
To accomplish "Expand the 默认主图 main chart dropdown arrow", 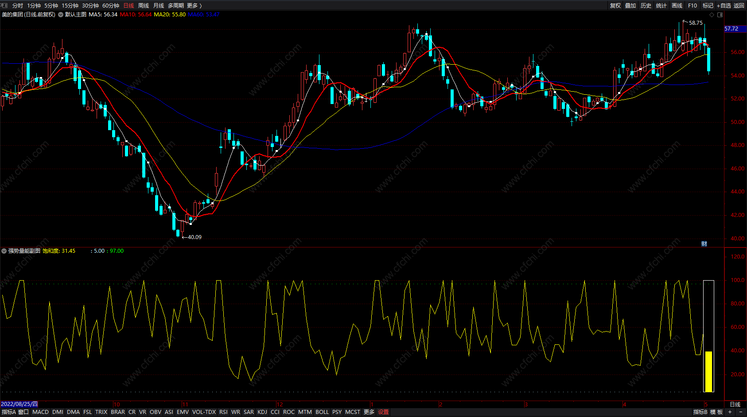I will (x=61, y=15).
